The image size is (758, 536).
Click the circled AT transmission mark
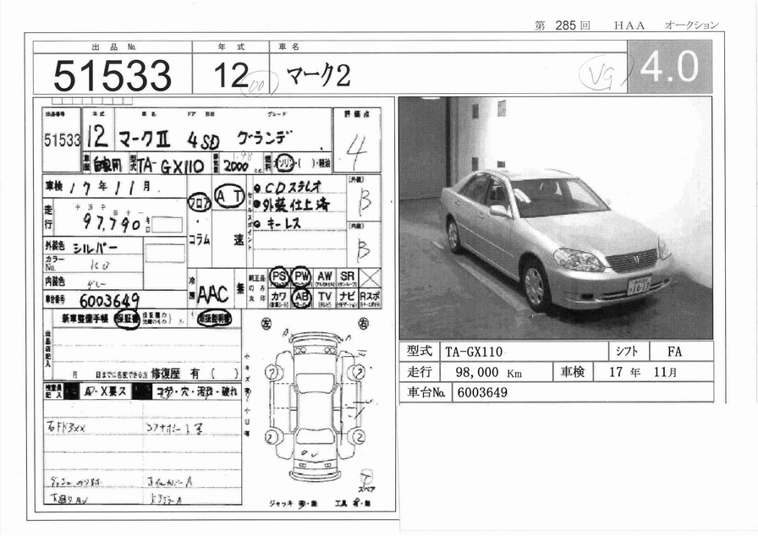tap(229, 196)
